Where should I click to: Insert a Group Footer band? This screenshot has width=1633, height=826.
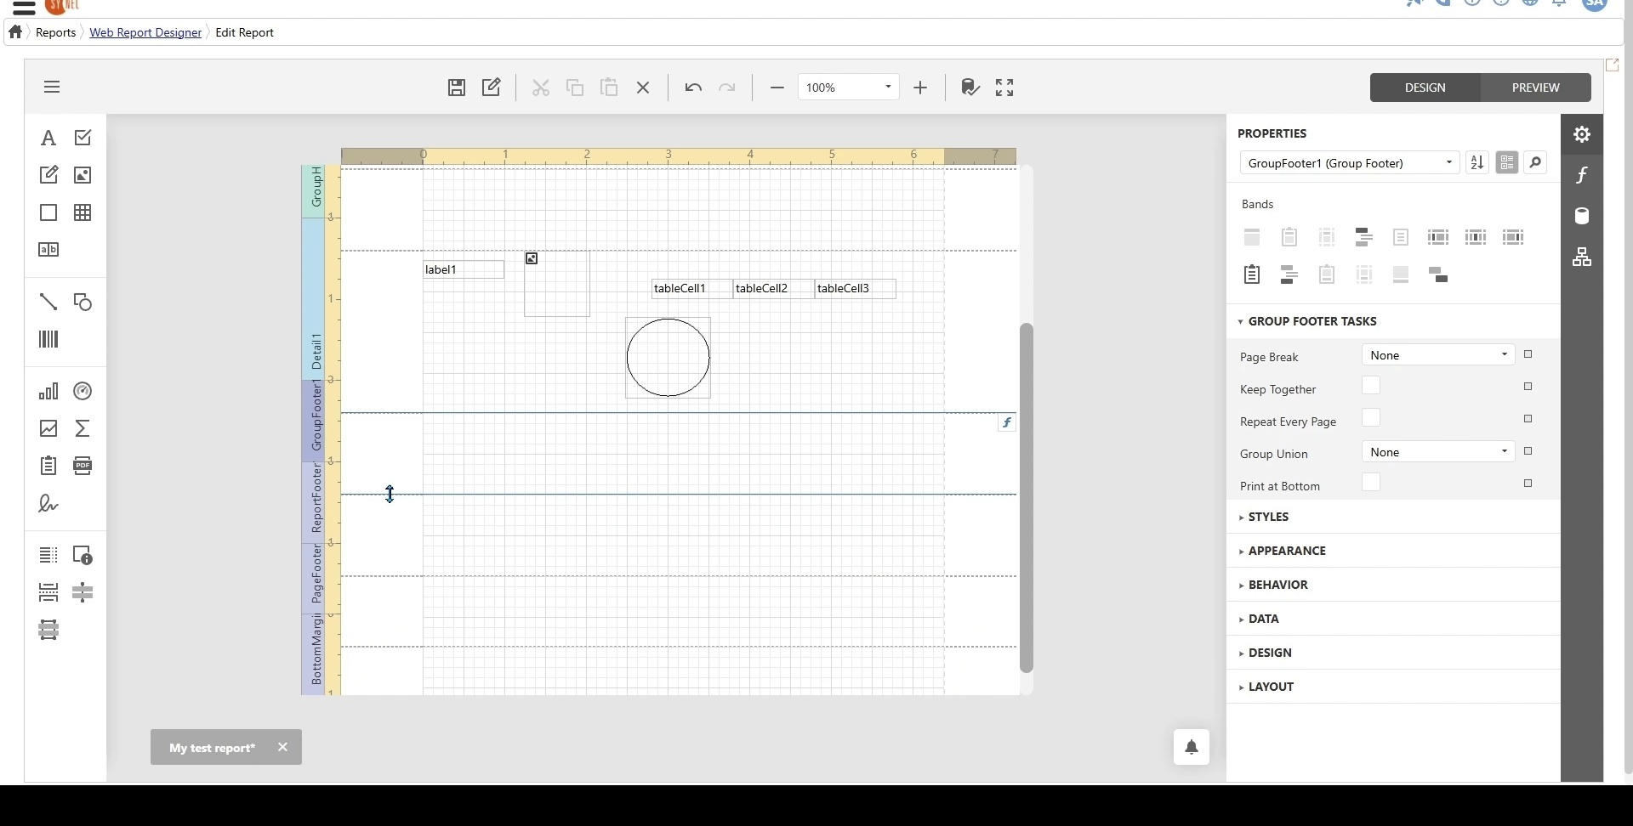[1289, 274]
